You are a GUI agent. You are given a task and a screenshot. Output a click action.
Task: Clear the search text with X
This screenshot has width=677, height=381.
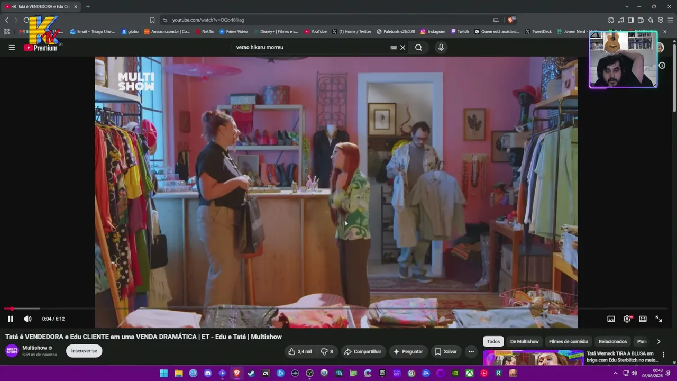point(402,47)
